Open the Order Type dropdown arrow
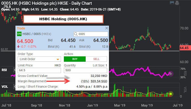This screenshot has height=109, width=191. pos(58,59)
